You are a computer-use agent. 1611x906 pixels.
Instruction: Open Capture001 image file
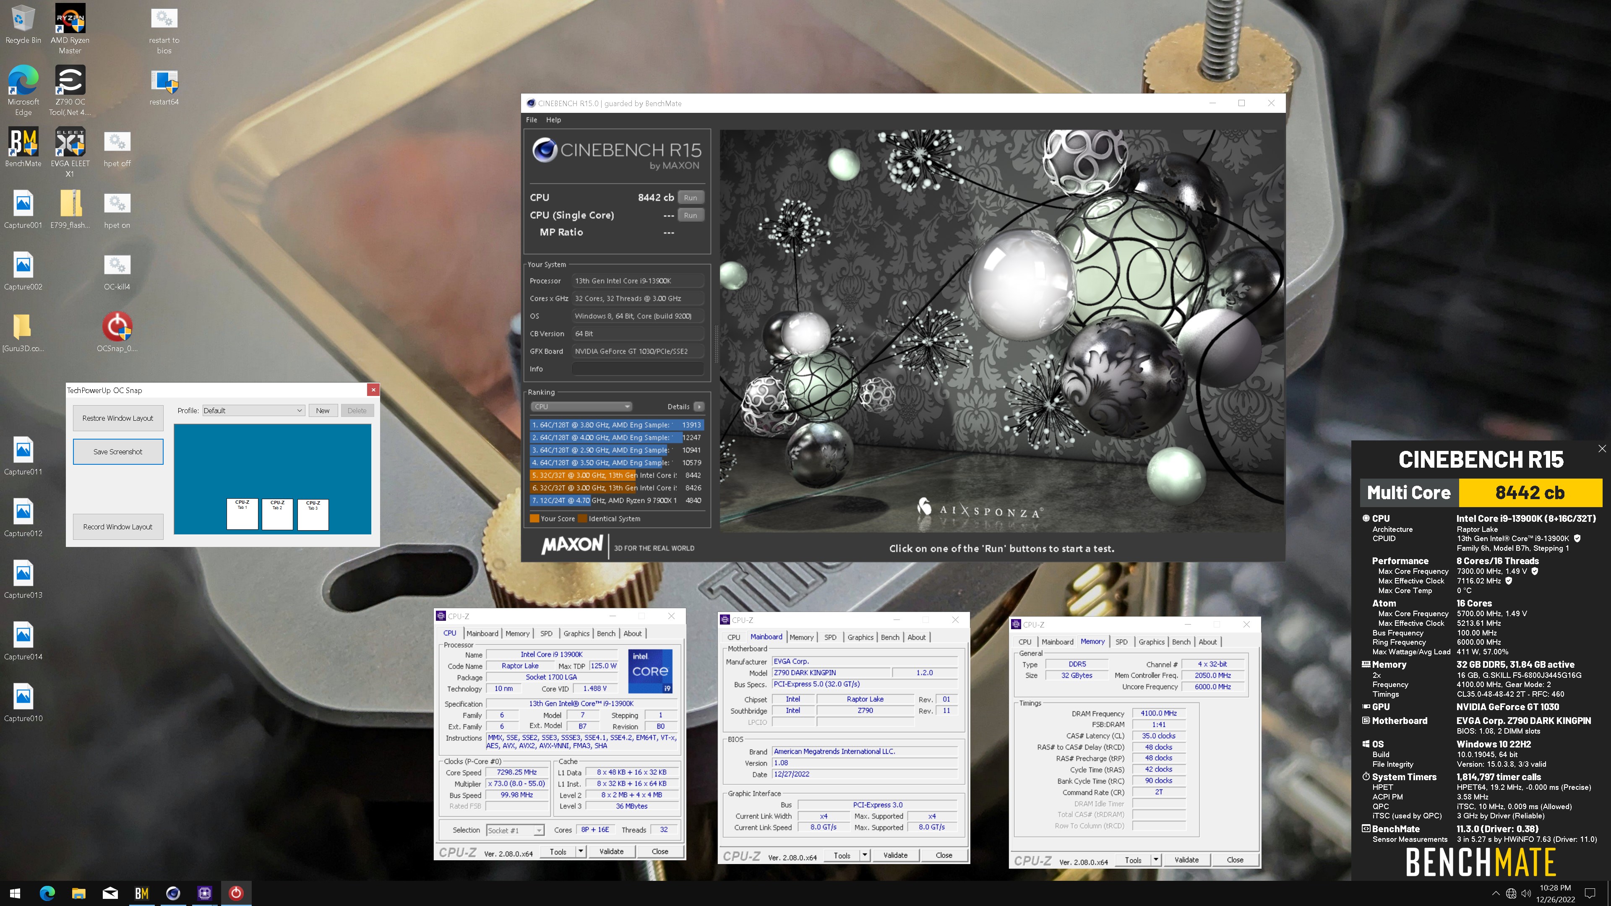click(x=23, y=209)
